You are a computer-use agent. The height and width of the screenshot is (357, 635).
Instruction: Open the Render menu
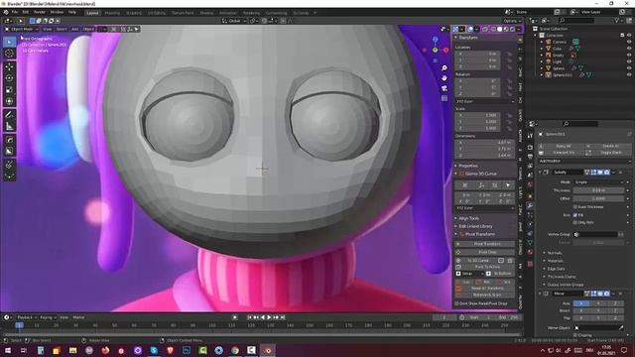[40, 12]
